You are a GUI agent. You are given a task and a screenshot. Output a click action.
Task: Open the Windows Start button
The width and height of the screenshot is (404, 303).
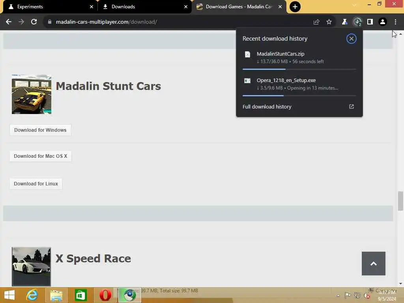click(9, 295)
